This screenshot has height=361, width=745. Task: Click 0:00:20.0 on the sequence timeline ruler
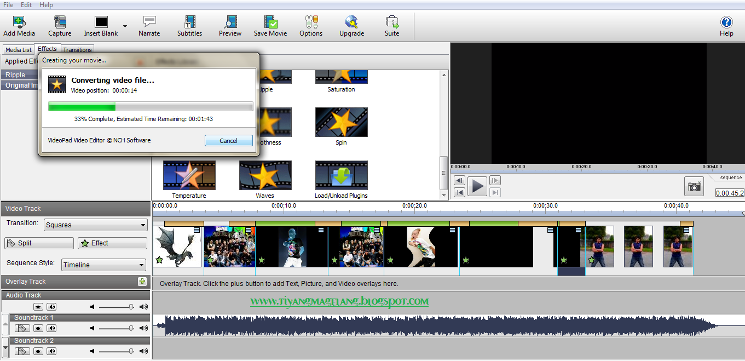click(414, 206)
